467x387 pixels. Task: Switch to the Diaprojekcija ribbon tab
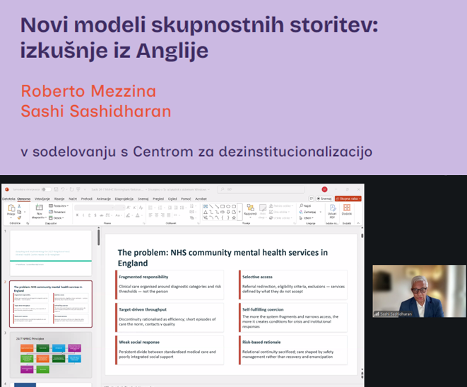[x=124, y=199]
